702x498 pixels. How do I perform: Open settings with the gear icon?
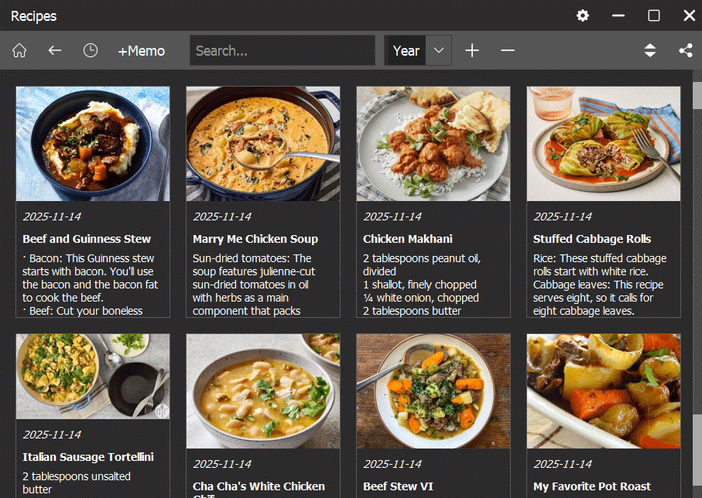coord(583,15)
